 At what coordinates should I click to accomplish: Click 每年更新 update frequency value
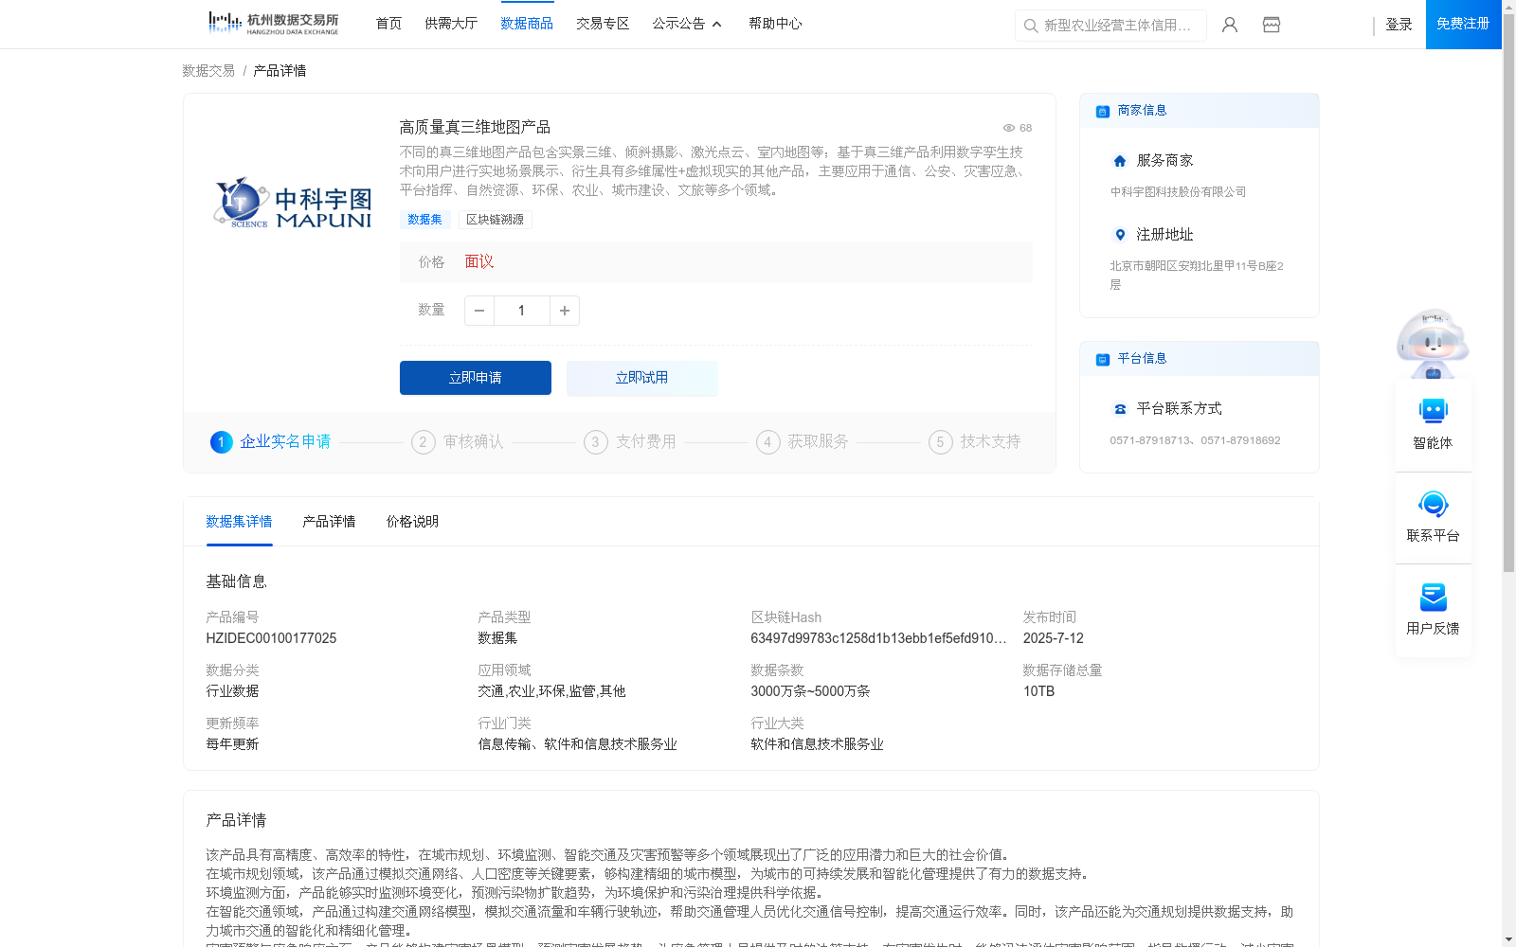click(x=232, y=744)
